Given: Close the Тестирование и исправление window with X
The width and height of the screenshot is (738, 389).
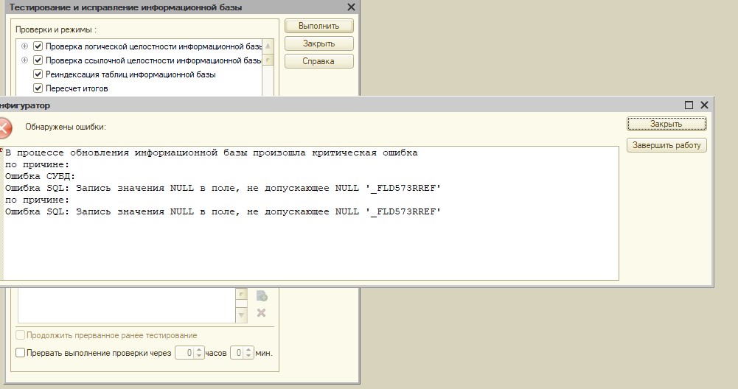Looking at the screenshot, I should tap(350, 7).
